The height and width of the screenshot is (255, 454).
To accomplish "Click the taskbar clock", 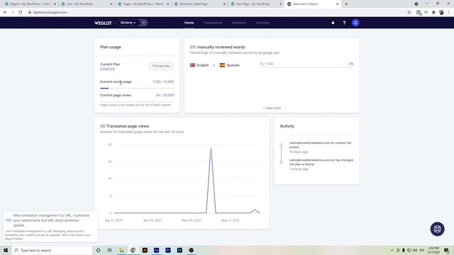I will pyautogui.click(x=433, y=250).
